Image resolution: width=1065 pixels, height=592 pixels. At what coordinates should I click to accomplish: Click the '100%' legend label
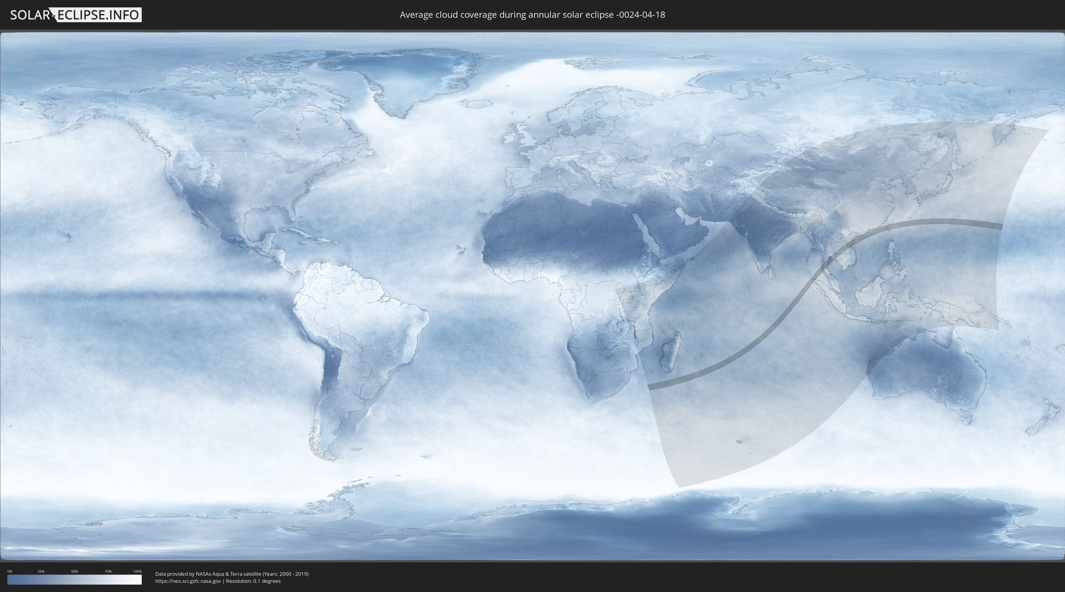click(137, 571)
